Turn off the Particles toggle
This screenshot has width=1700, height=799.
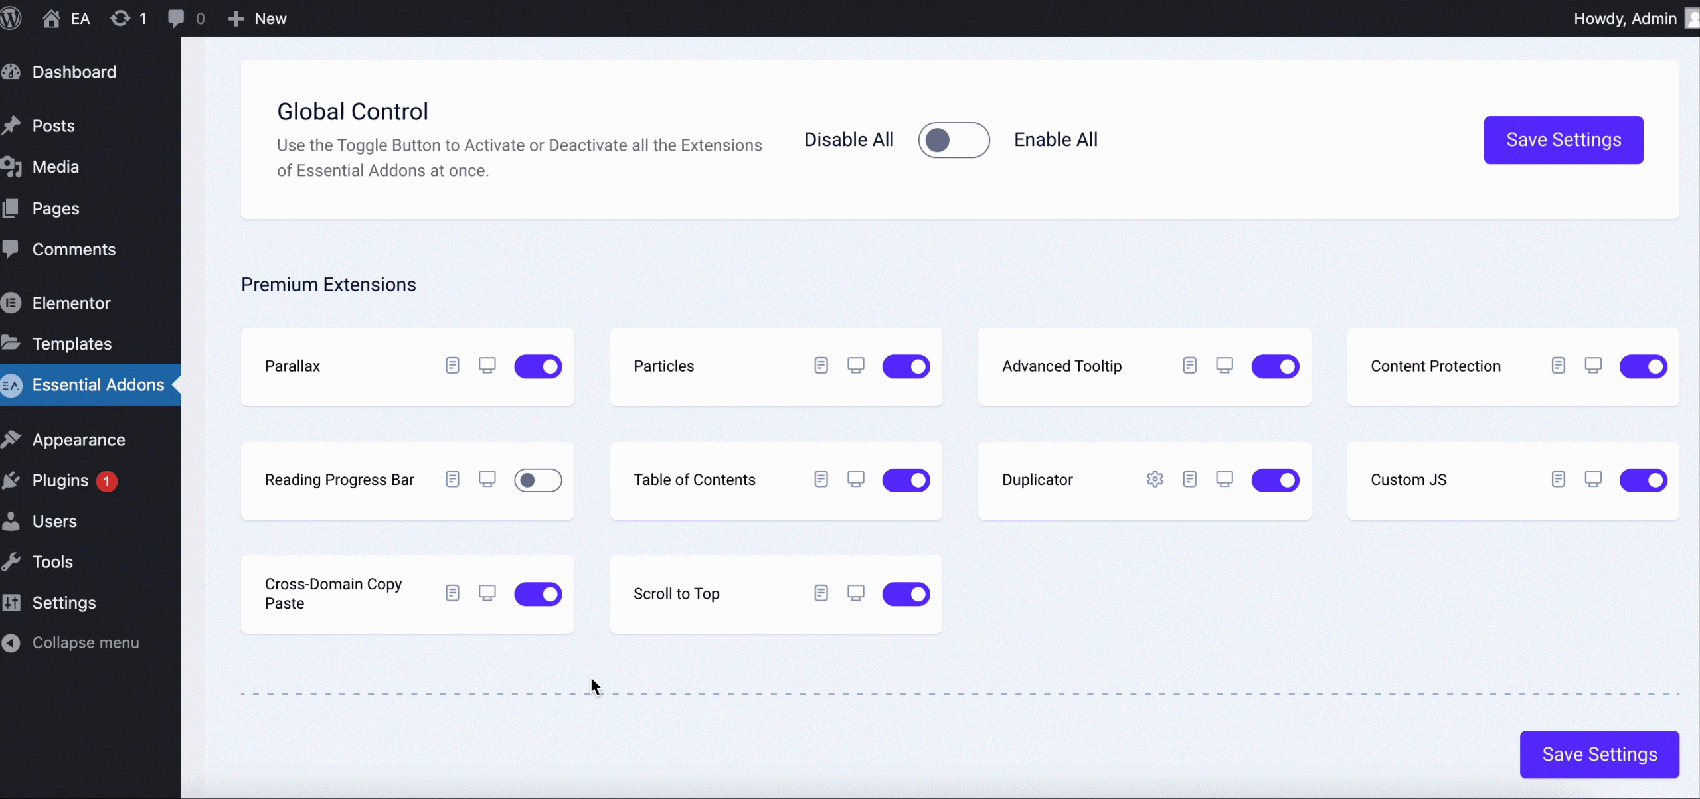[906, 366]
